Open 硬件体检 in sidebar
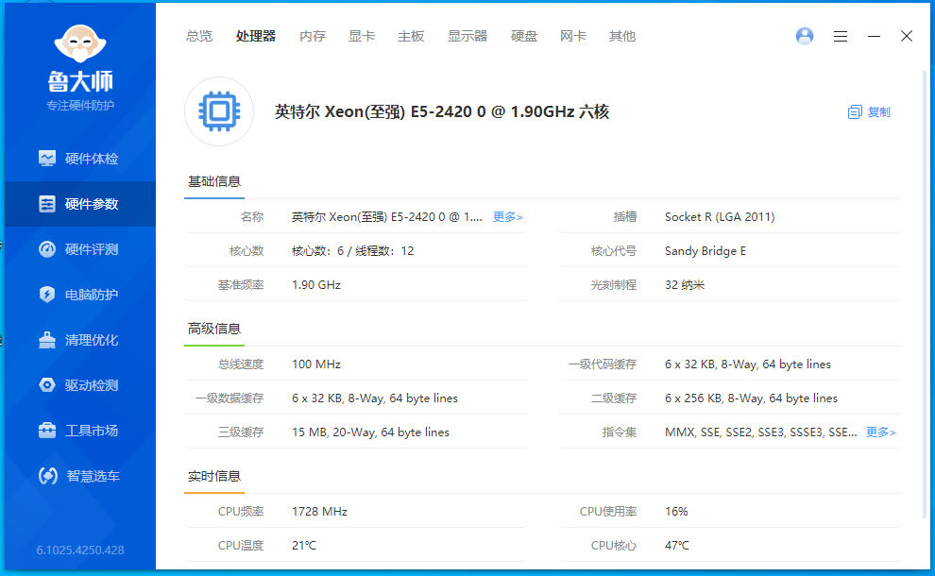935x576 pixels. (80, 159)
